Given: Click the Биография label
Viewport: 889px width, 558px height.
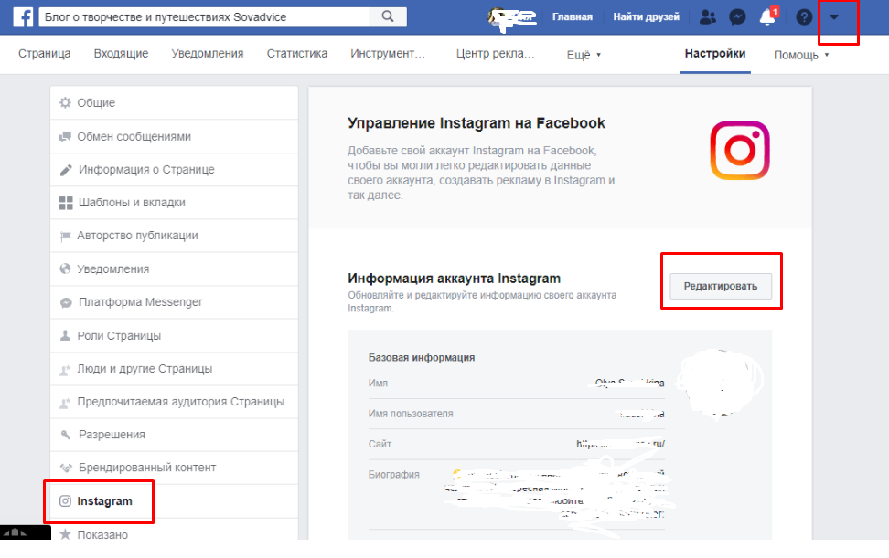Looking at the screenshot, I should (x=394, y=475).
